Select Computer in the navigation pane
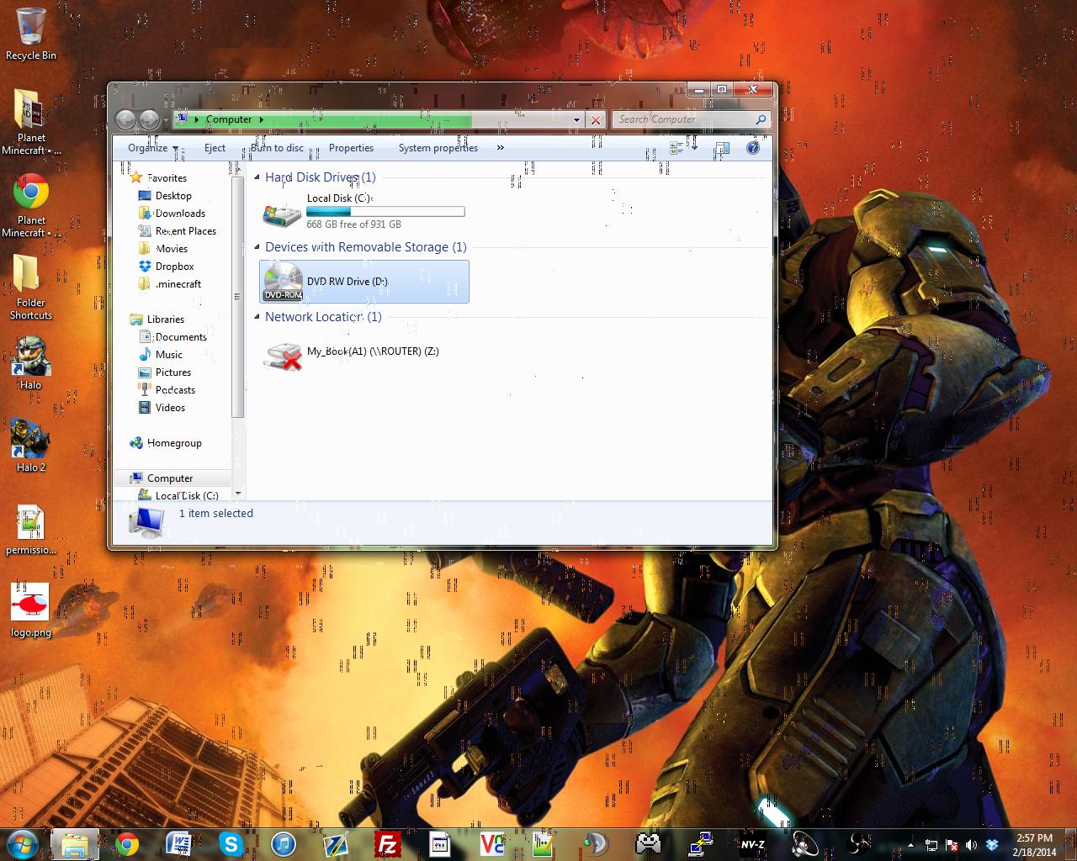Image resolution: width=1077 pixels, height=861 pixels. [x=169, y=478]
